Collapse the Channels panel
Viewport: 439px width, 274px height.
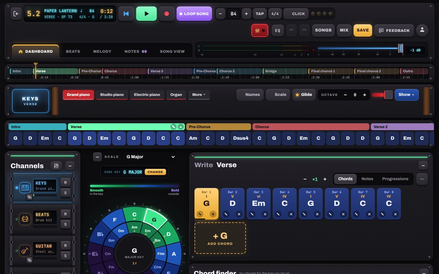coord(70,166)
